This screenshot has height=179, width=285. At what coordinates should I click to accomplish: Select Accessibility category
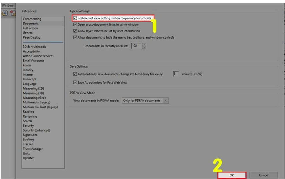[31, 51]
